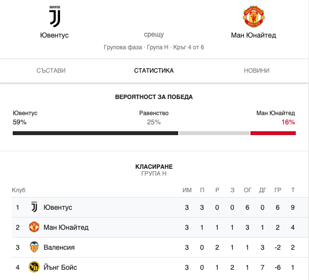Click the Manchester United crest in standings table
The height and width of the screenshot is (280, 309).
click(x=34, y=227)
